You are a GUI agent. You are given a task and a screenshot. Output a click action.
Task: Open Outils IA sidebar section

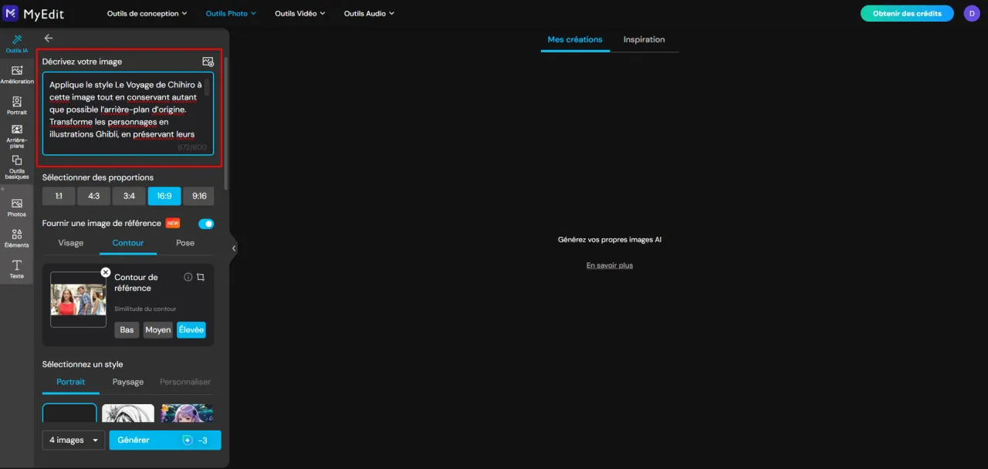click(17, 44)
